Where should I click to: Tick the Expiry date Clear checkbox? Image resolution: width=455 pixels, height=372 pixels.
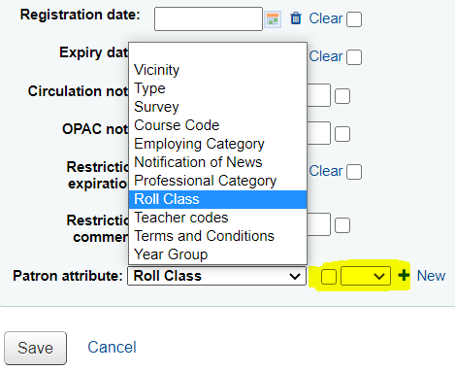point(354,57)
